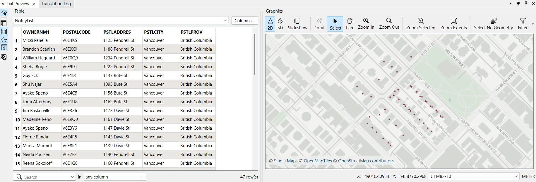536x182 pixels.
Task: Zoom to selected features
Action: pyautogui.click(x=420, y=24)
